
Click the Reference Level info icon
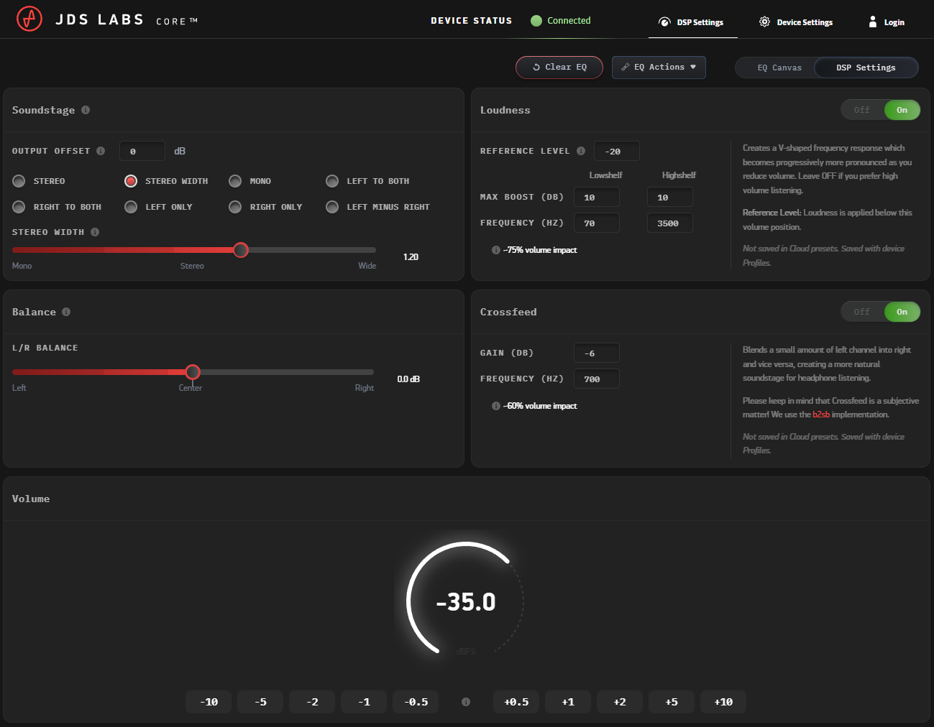(x=581, y=151)
